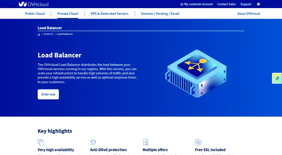Click the OVHcloud logo
Screen dimensions: 282x155
[33, 4]
